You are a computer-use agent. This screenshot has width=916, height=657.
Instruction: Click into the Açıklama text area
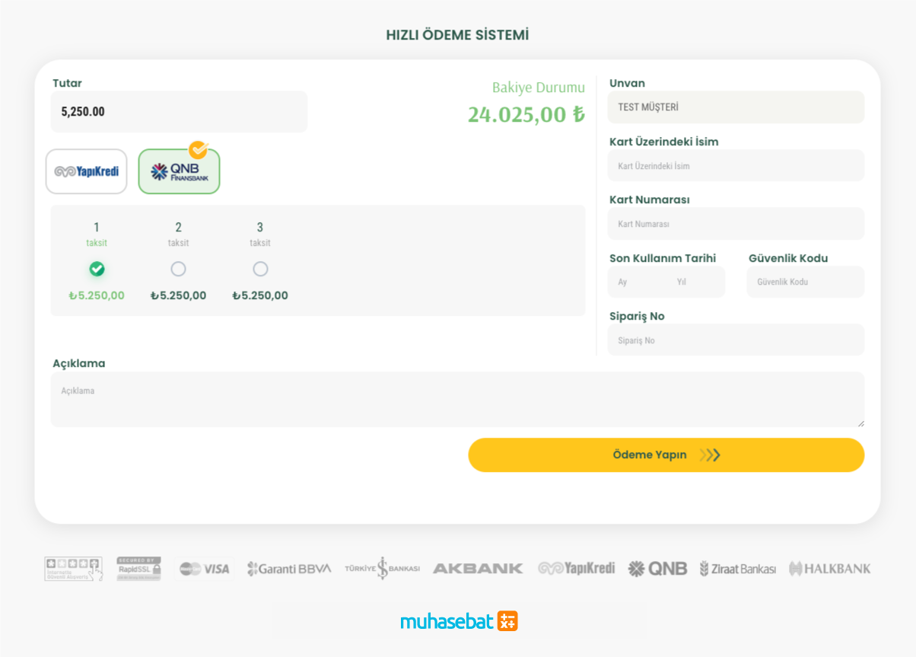point(456,399)
